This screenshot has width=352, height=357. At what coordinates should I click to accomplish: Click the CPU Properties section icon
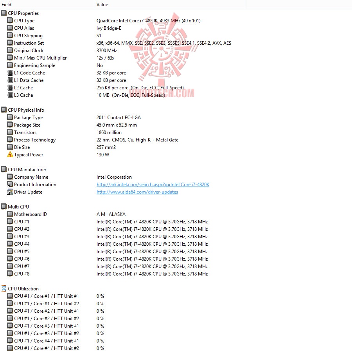(x=4, y=13)
